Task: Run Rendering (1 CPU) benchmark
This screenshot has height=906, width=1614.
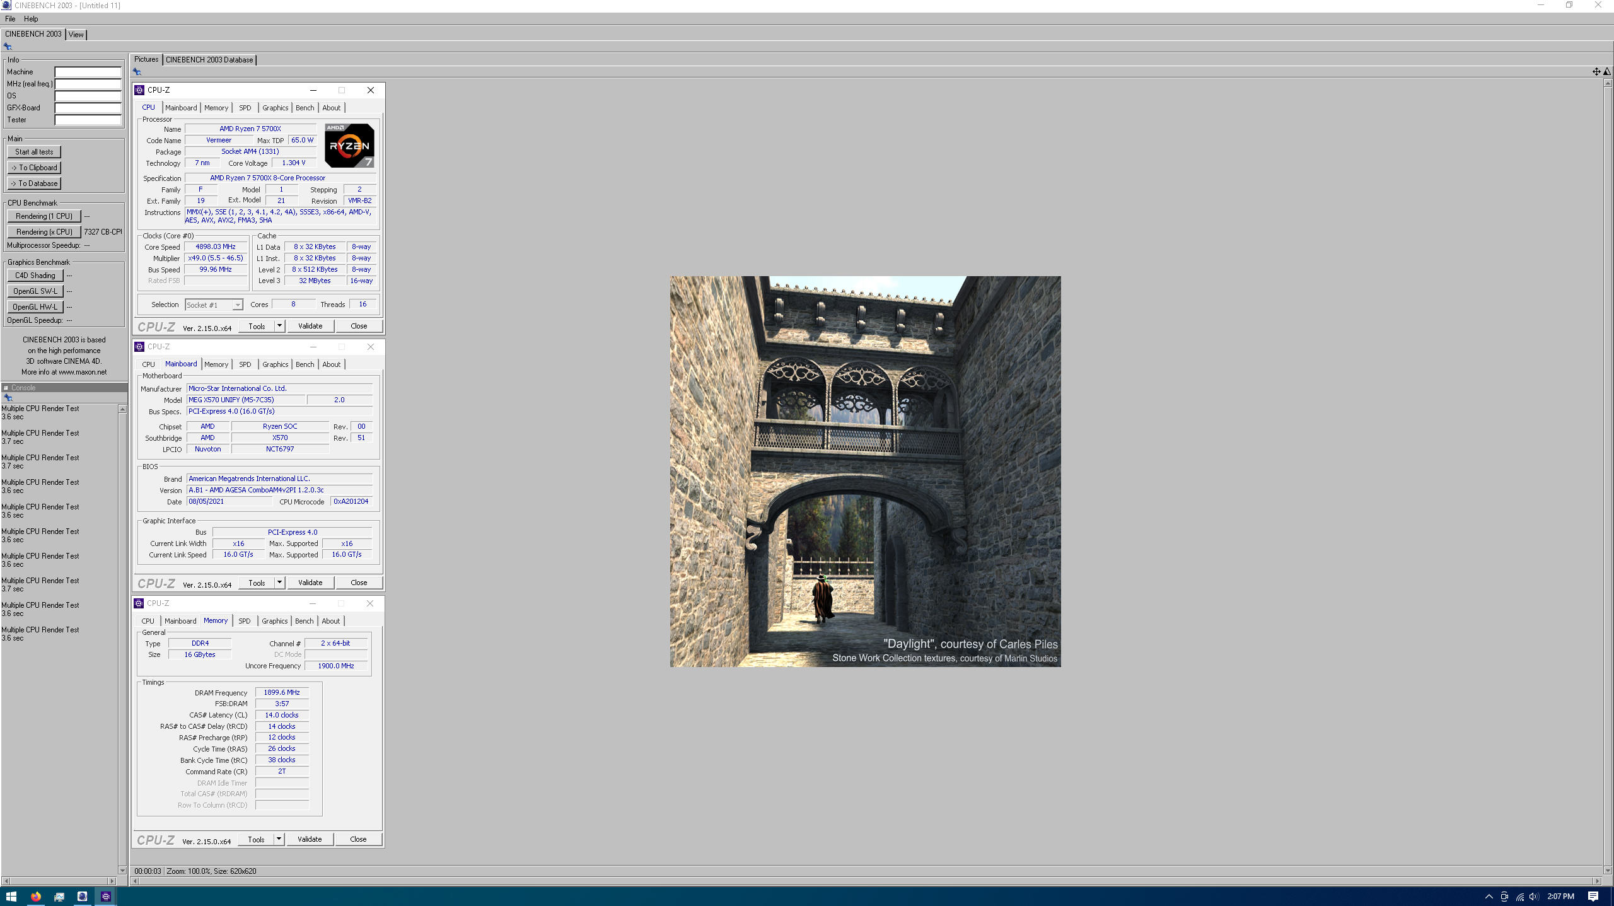Action: [44, 216]
